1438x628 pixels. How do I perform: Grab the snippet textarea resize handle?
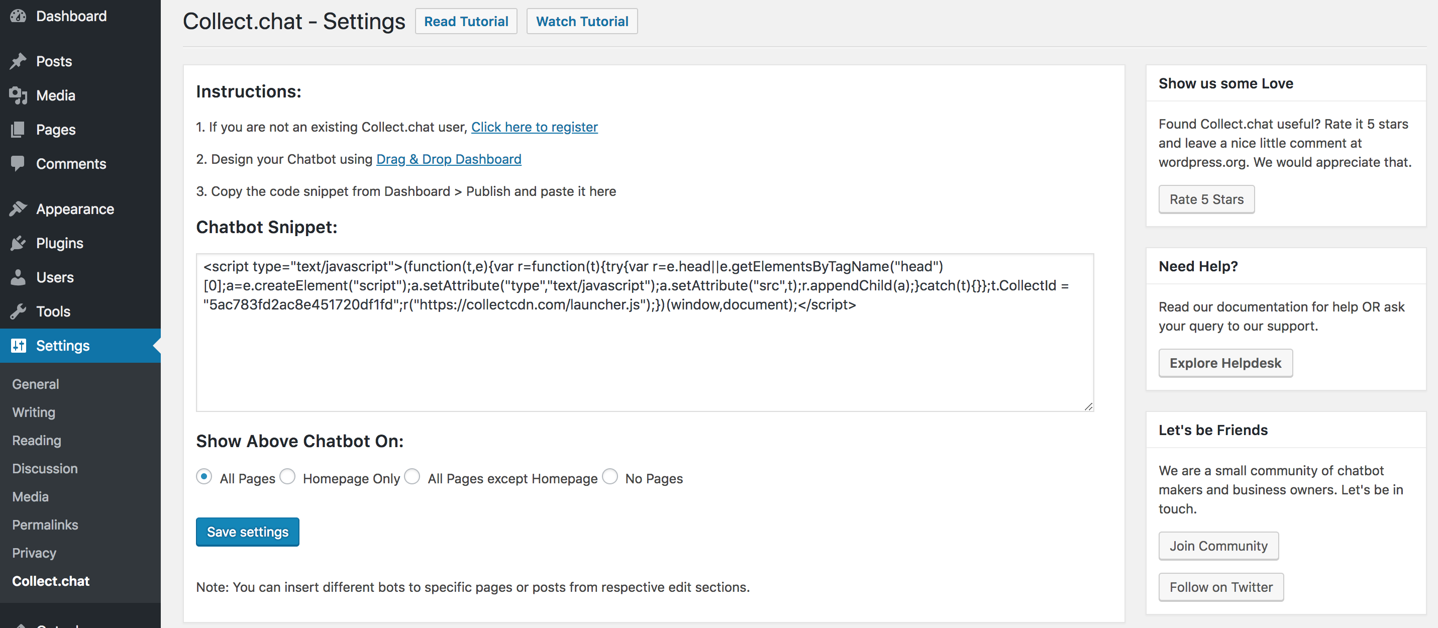(1088, 406)
